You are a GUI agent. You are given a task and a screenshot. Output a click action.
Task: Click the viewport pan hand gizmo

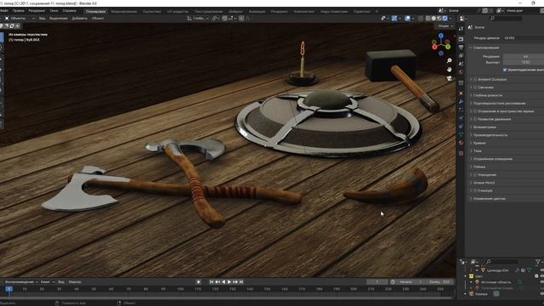(x=450, y=70)
